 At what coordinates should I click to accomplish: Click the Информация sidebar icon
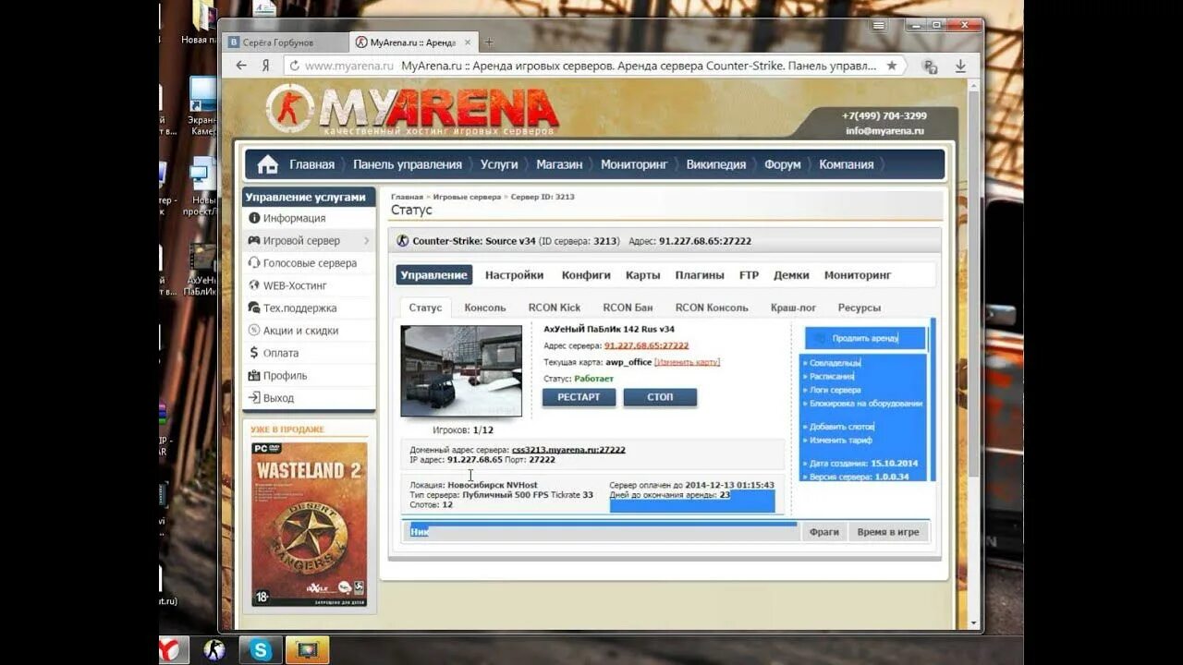coord(254,218)
